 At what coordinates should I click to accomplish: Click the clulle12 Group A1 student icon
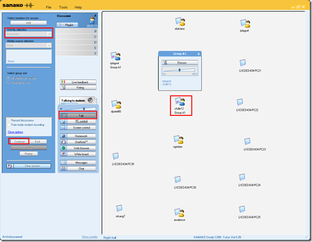click(x=180, y=102)
